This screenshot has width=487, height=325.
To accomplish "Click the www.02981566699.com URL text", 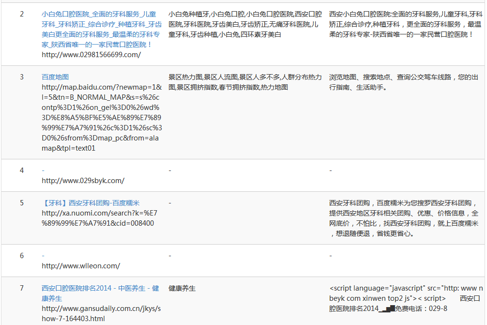I will click(91, 55).
